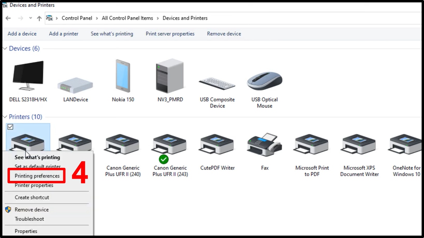
Task: Select the DELL S2318H/HX monitor icon
Action: pyautogui.click(x=28, y=77)
